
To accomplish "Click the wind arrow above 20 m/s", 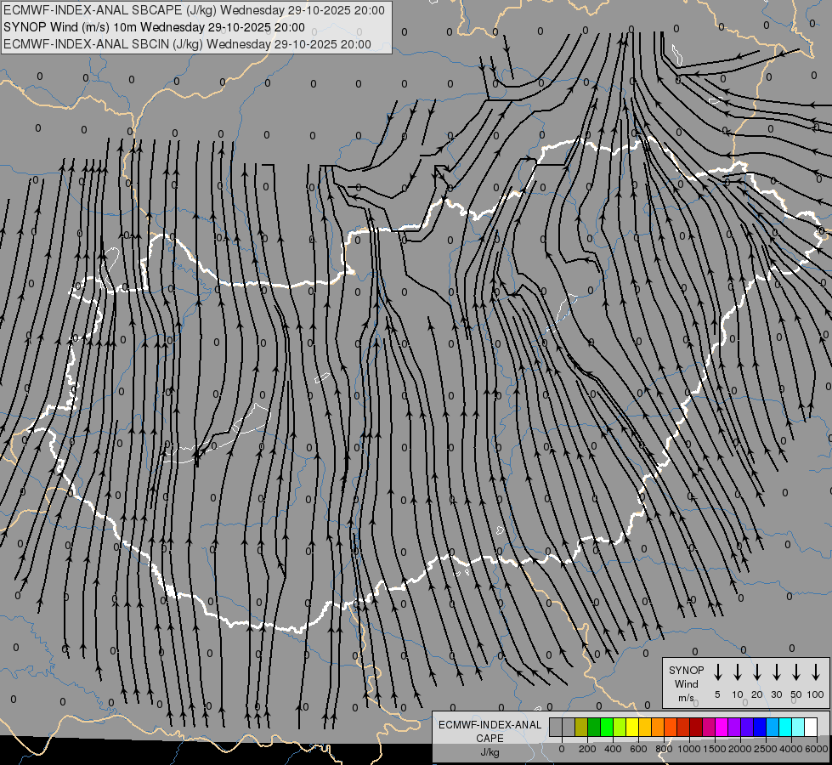I will pos(757,672).
